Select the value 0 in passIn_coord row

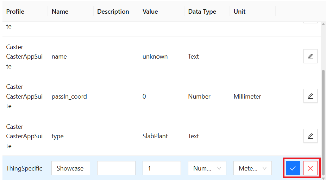(x=144, y=96)
